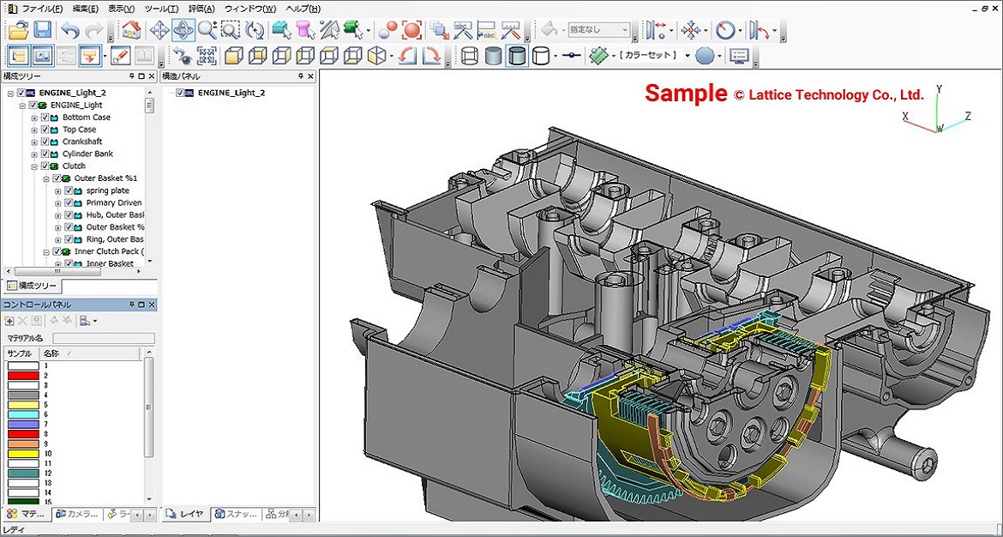1003x537 pixels.
Task: Select the Rotate orbit view tool
Action: (x=183, y=30)
